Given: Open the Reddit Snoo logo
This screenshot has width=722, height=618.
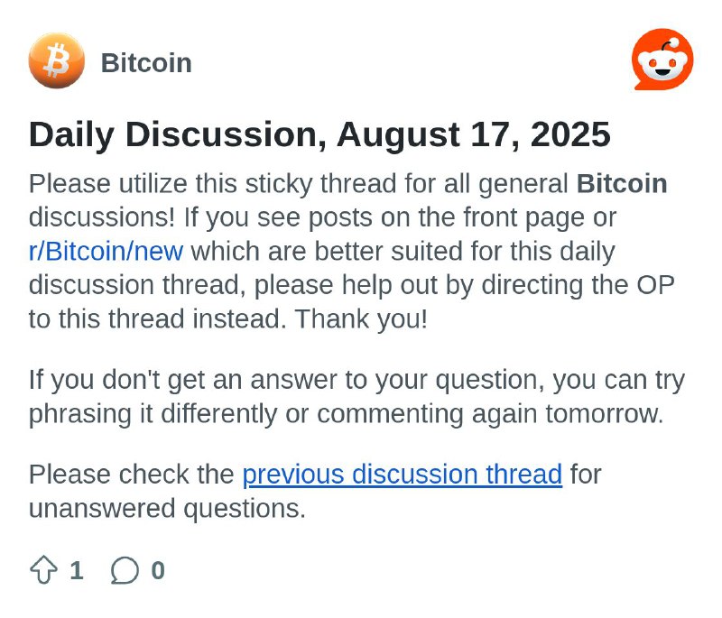Looking at the screenshot, I should [662, 60].
